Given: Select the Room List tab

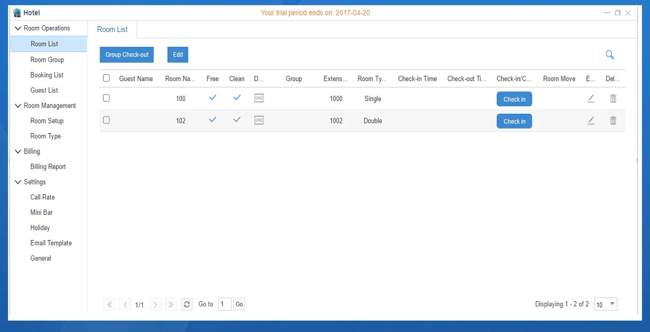Looking at the screenshot, I should [x=113, y=30].
